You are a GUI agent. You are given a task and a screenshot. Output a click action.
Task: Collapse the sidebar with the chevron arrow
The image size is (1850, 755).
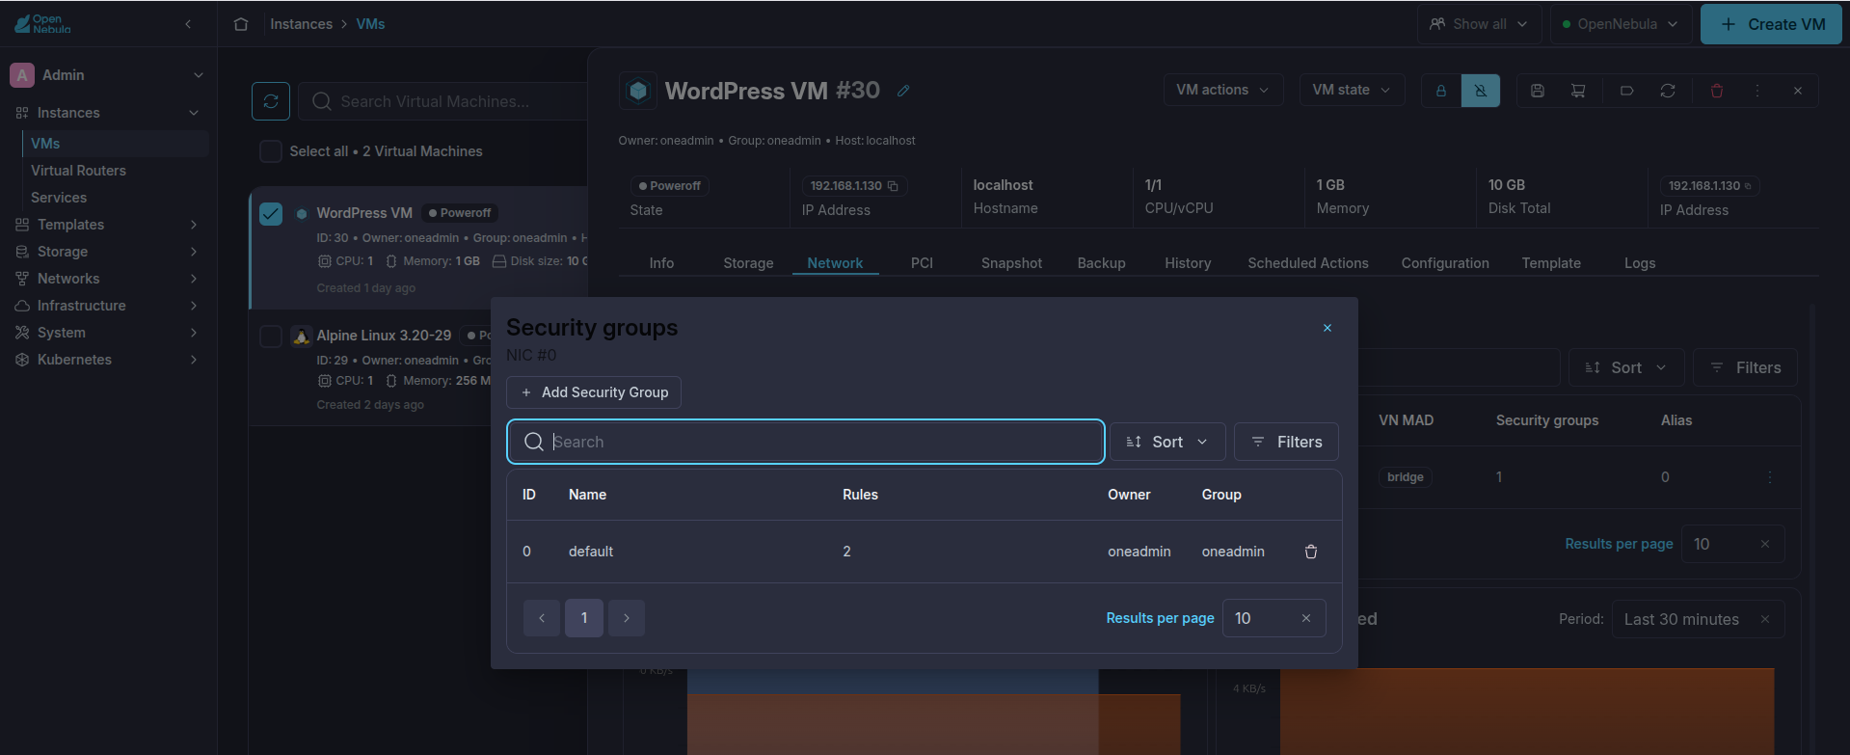[x=188, y=24]
